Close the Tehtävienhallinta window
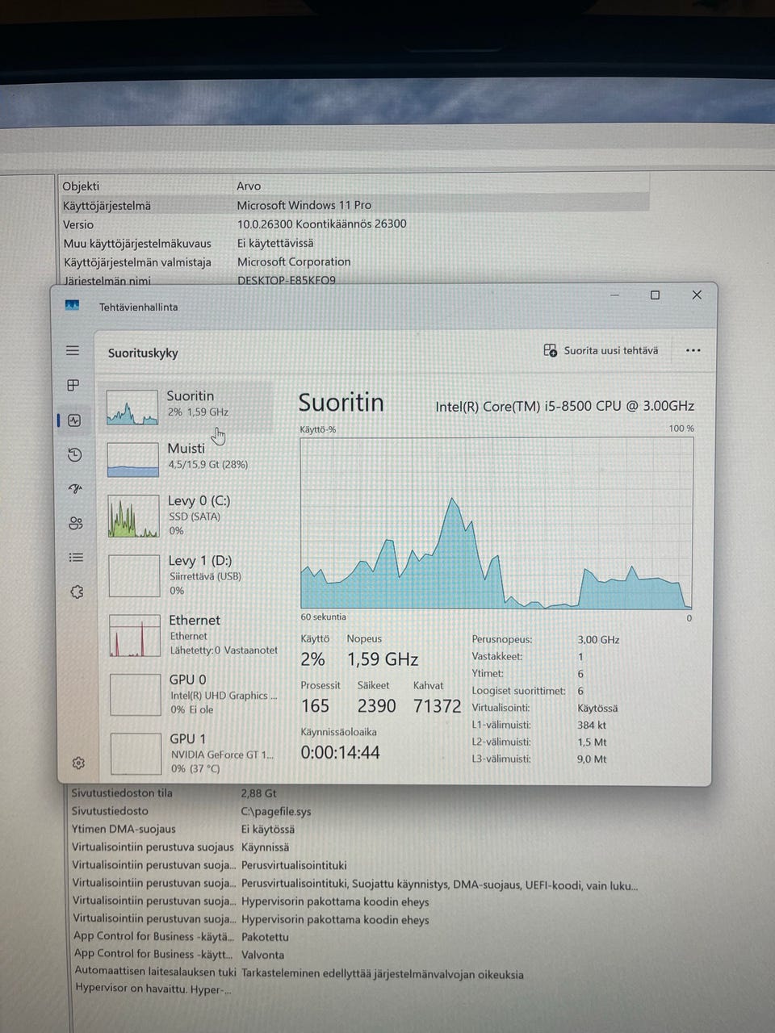Viewport: 775px width, 1033px height. 697,295
